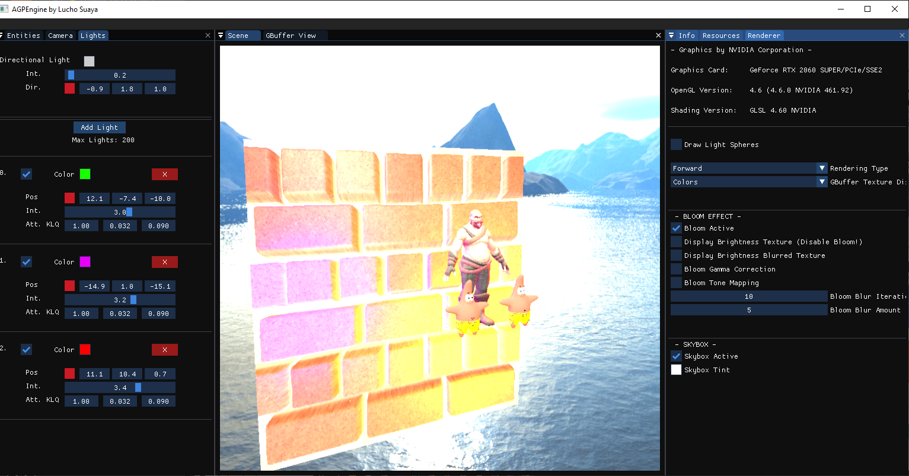
Task: Collapse the Entities panel with its triangle
Action: pos(2,36)
